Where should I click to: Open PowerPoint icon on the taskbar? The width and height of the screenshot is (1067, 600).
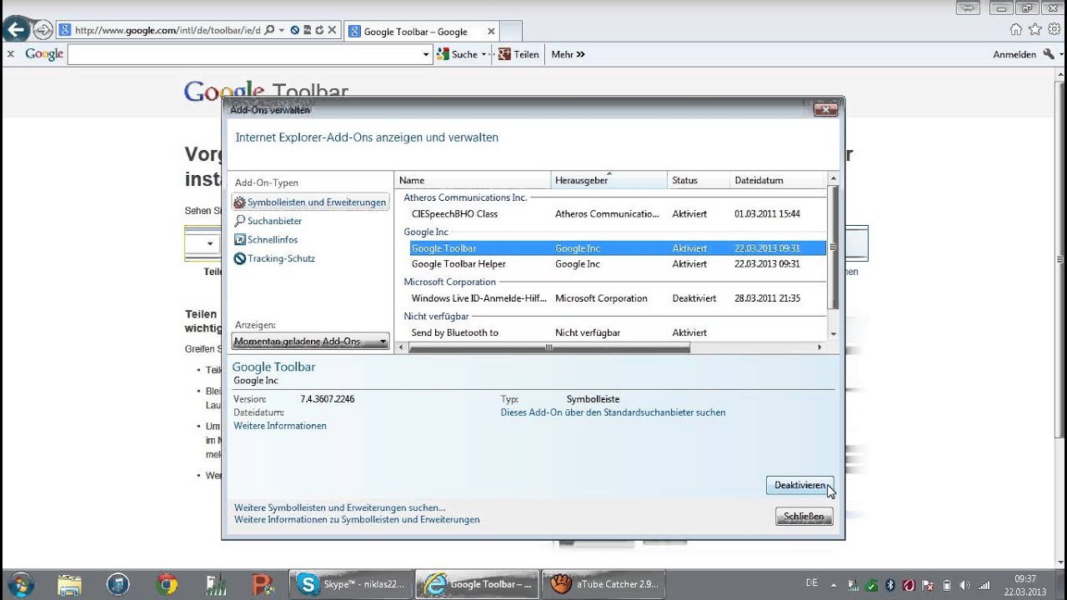(263, 584)
